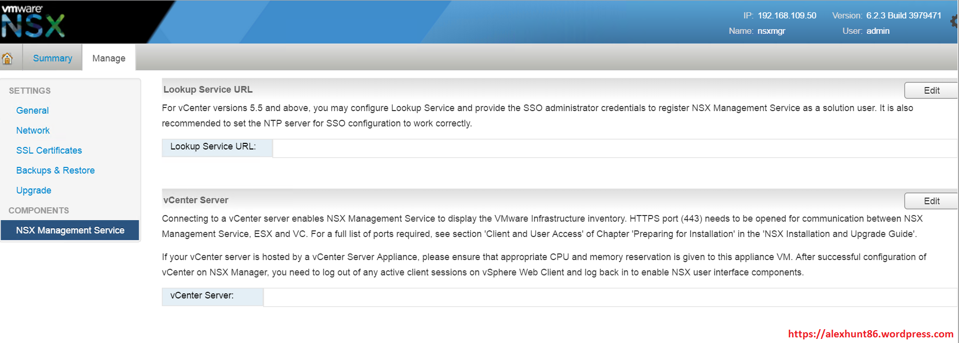Select the Manage tab
The width and height of the screenshot is (959, 343).
point(108,58)
